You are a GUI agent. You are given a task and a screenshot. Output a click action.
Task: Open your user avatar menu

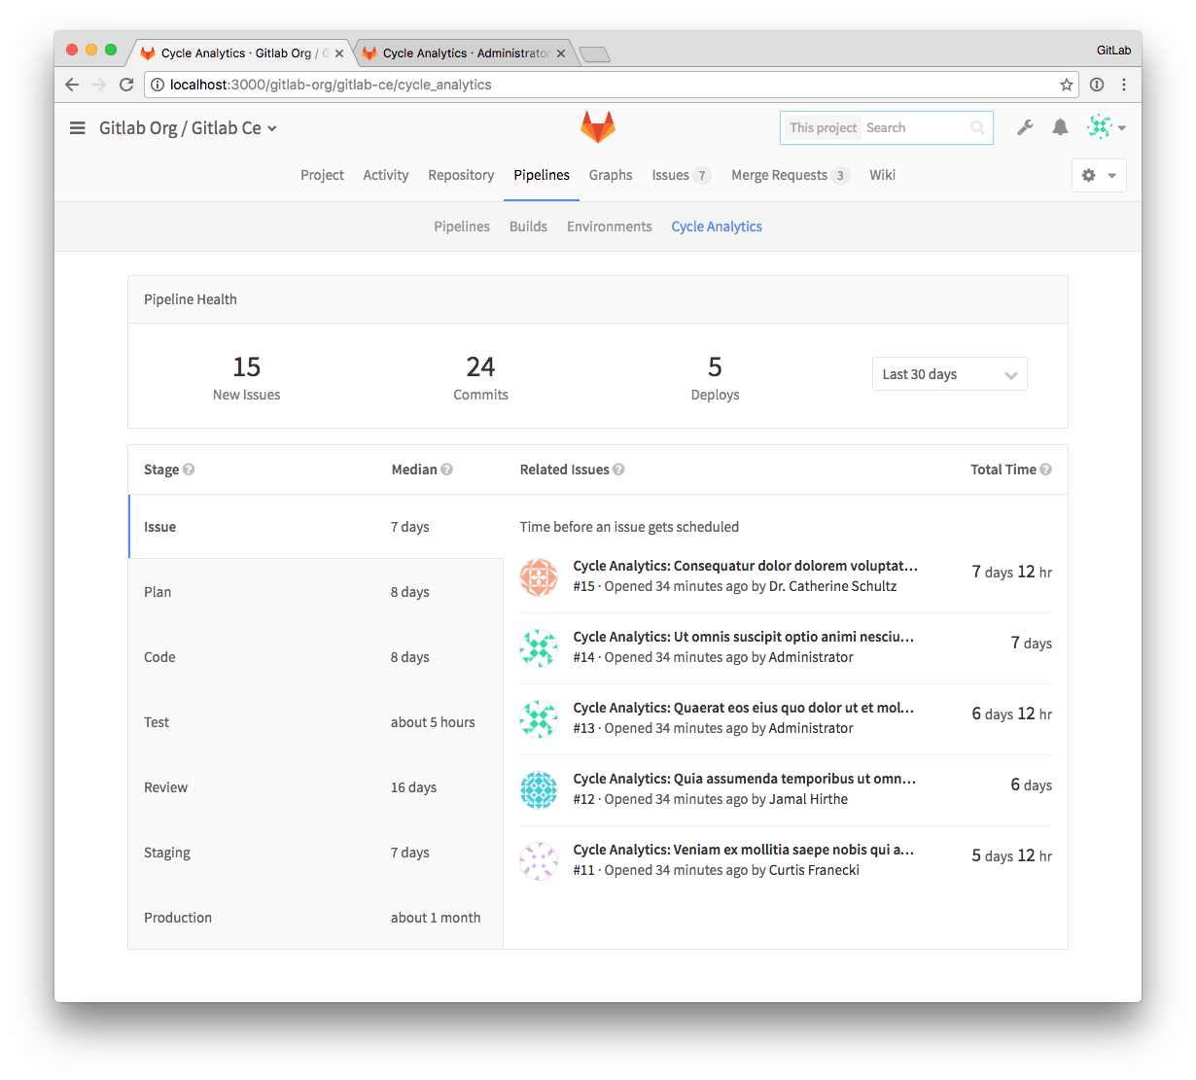click(x=1104, y=127)
